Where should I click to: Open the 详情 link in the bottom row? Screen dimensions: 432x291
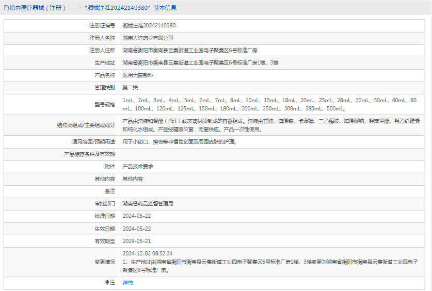pyautogui.click(x=127, y=282)
